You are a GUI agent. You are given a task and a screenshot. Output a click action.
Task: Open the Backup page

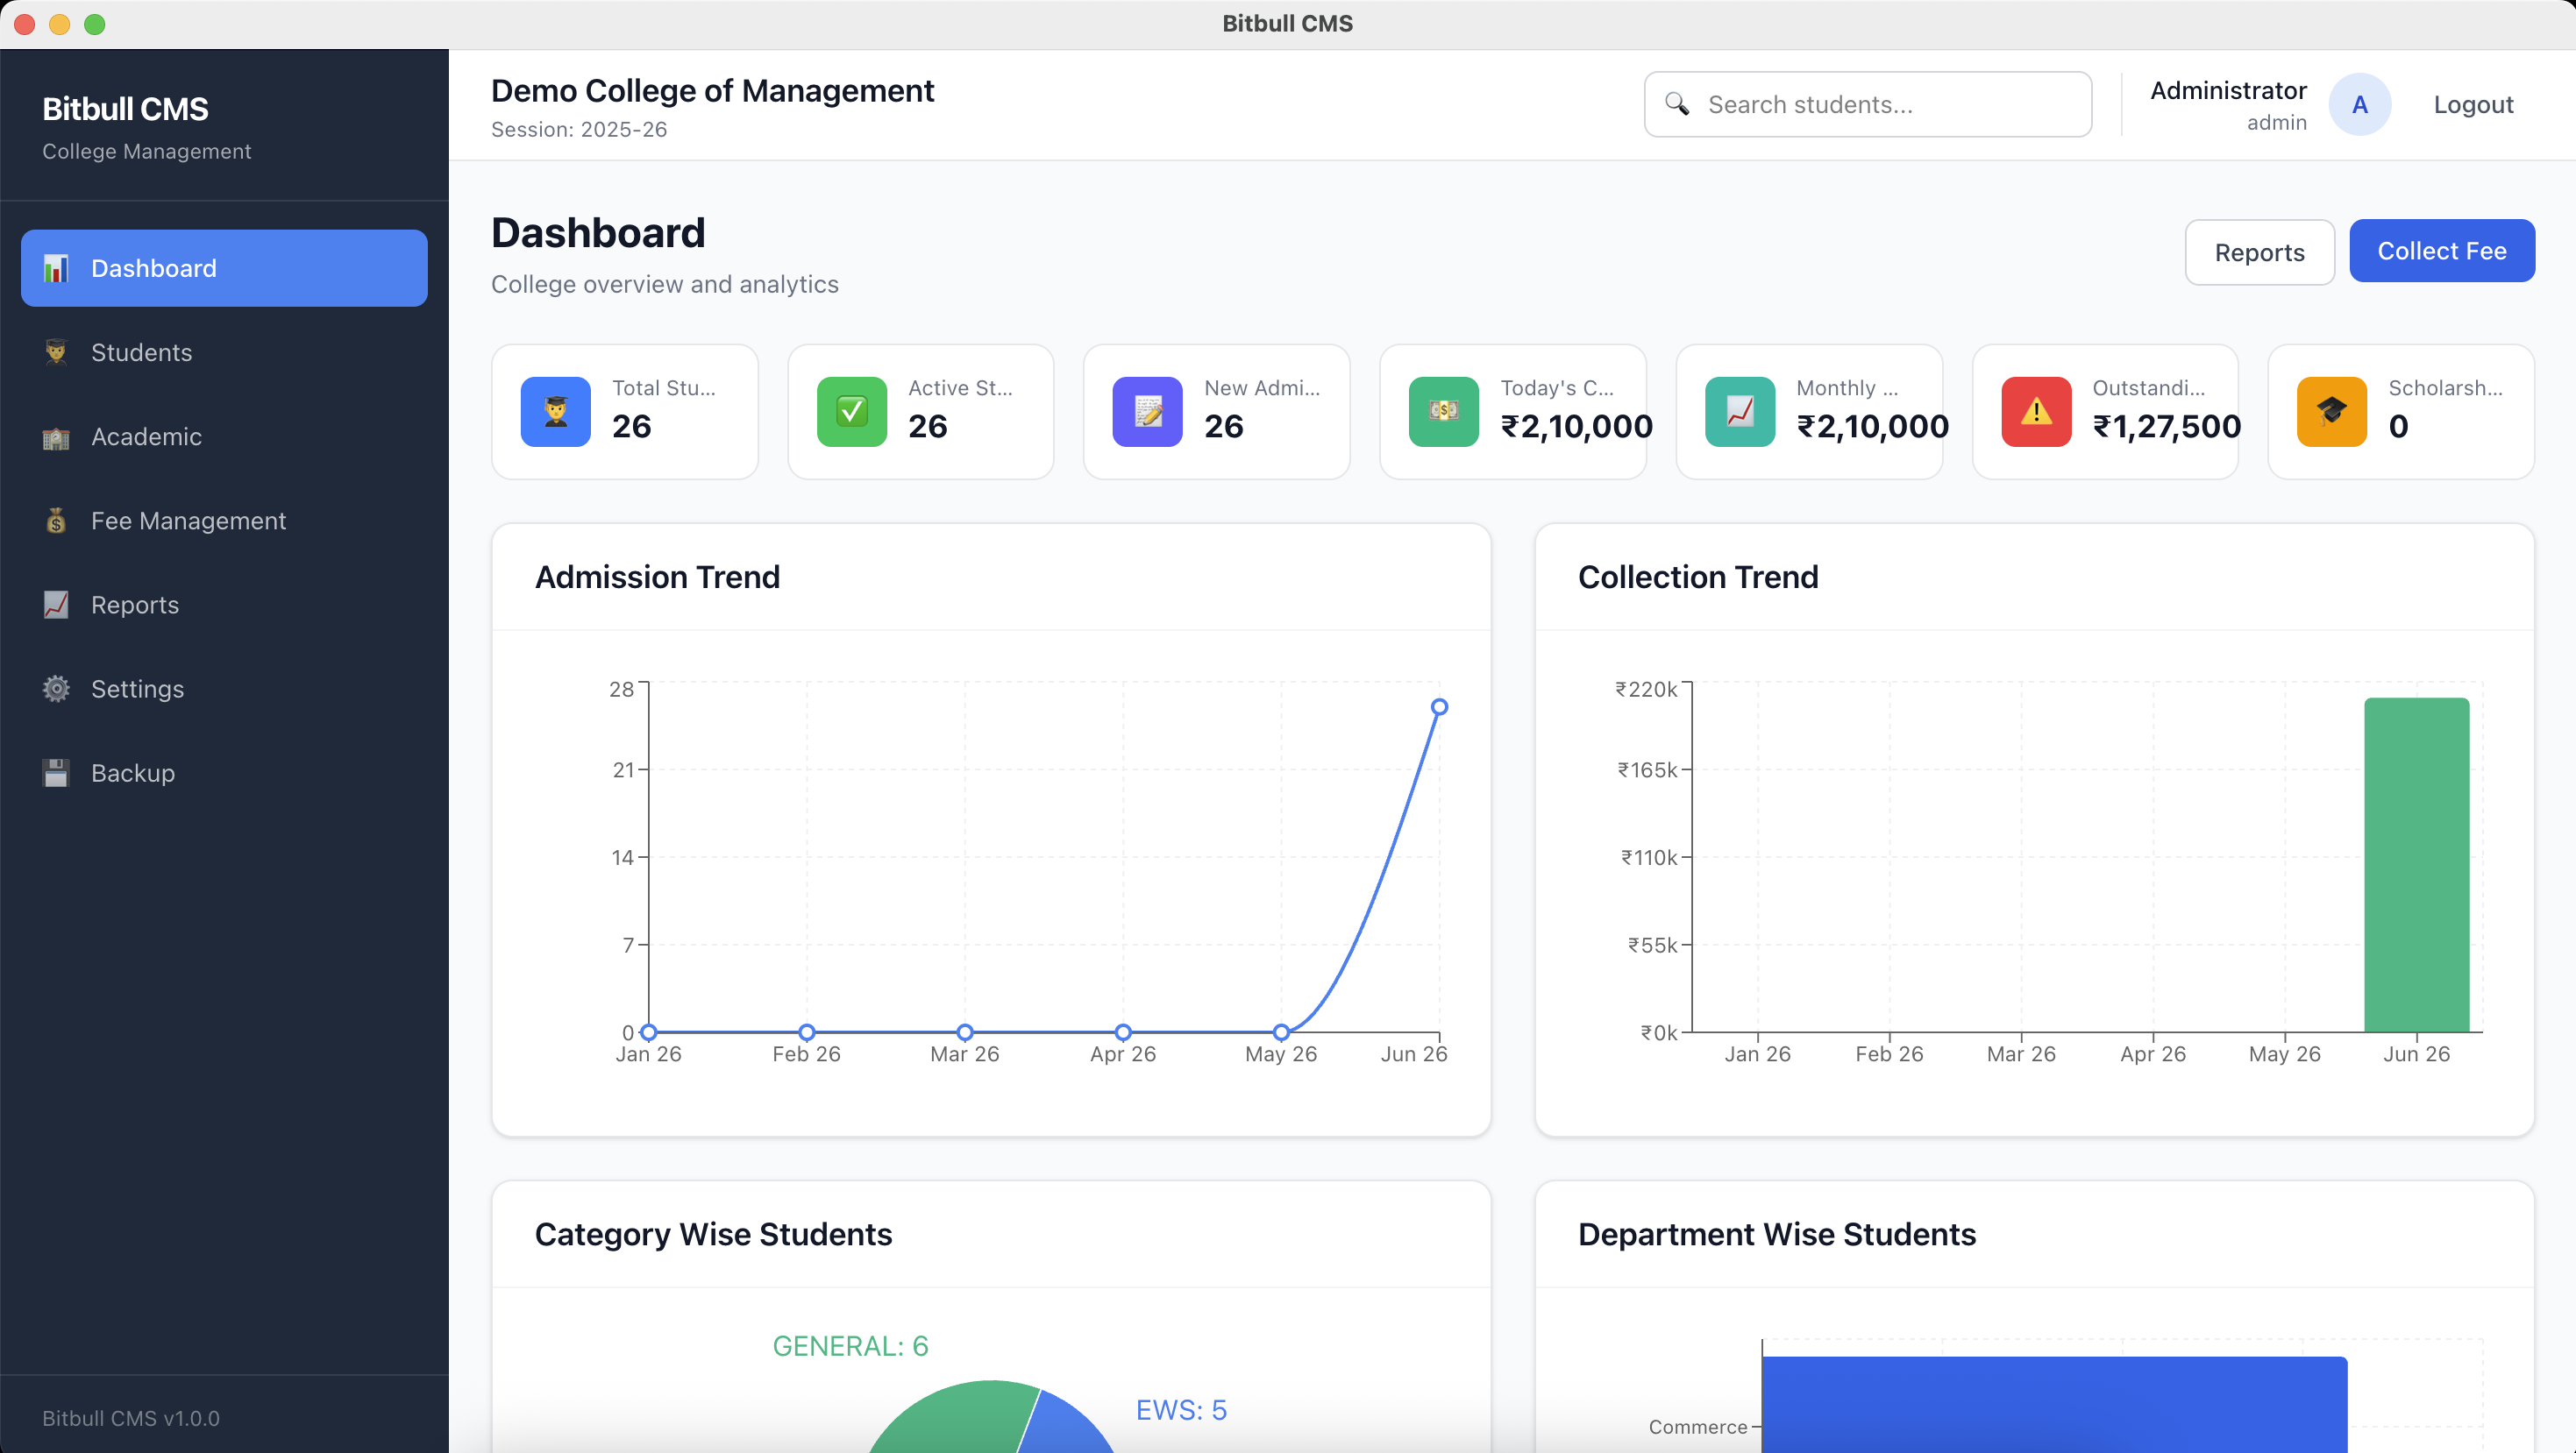pyautogui.click(x=224, y=772)
